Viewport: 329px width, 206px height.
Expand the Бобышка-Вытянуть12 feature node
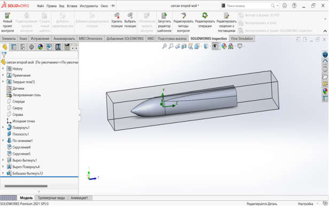(x=3, y=173)
